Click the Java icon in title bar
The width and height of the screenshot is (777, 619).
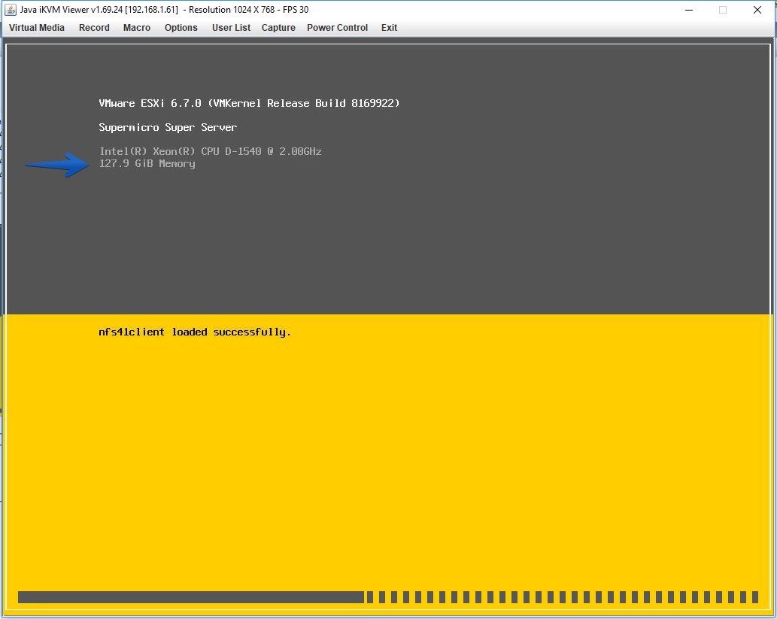[x=11, y=10]
